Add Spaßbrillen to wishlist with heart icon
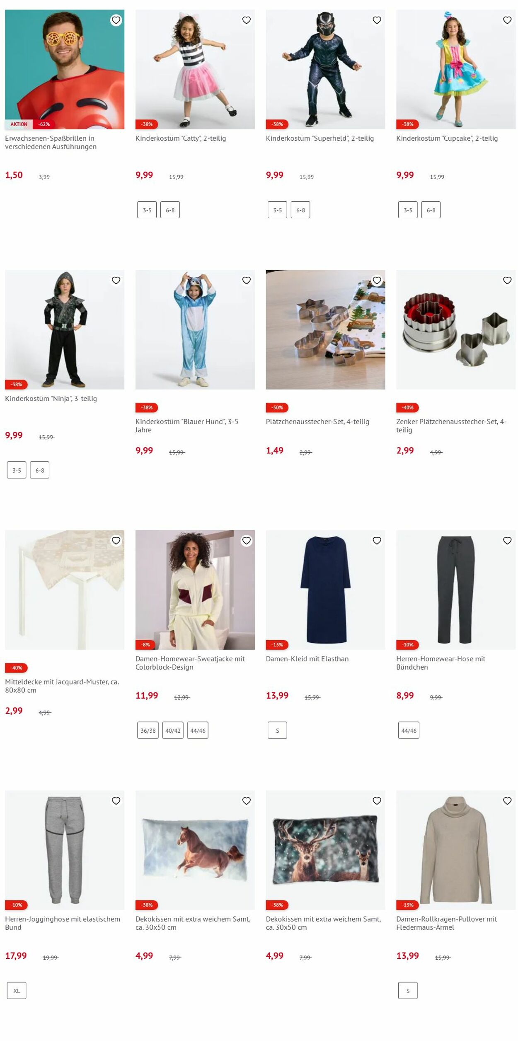The image size is (518, 1041). point(116,20)
